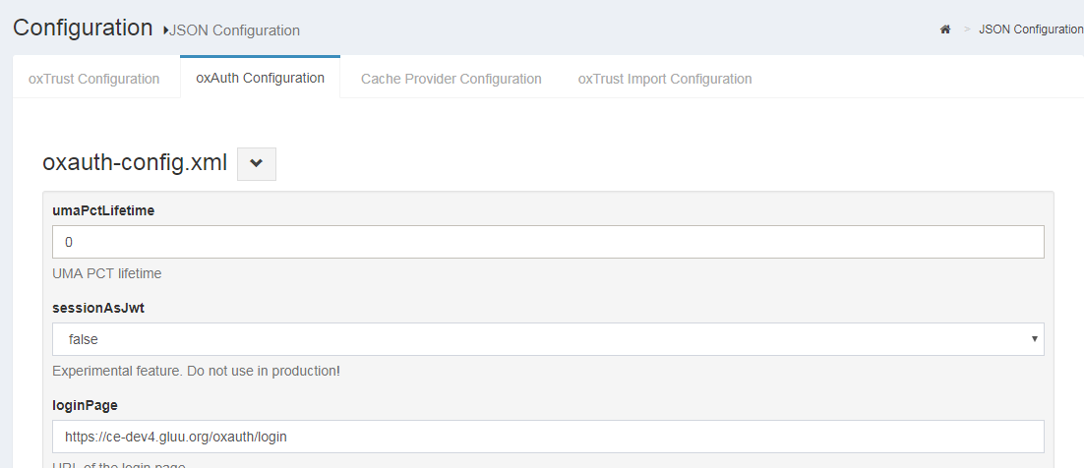
Task: Focus the umaPctLifetime input field
Action: [547, 242]
